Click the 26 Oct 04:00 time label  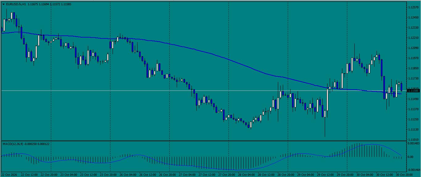(128, 175)
